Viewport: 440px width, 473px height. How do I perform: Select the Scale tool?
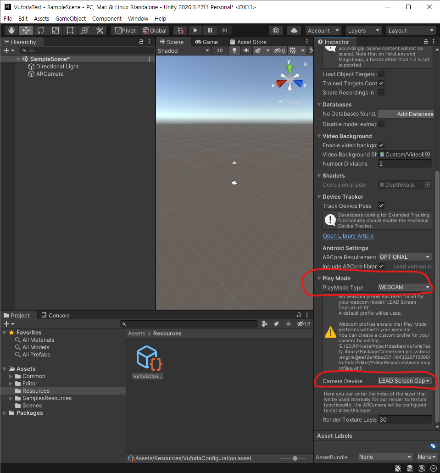56,30
